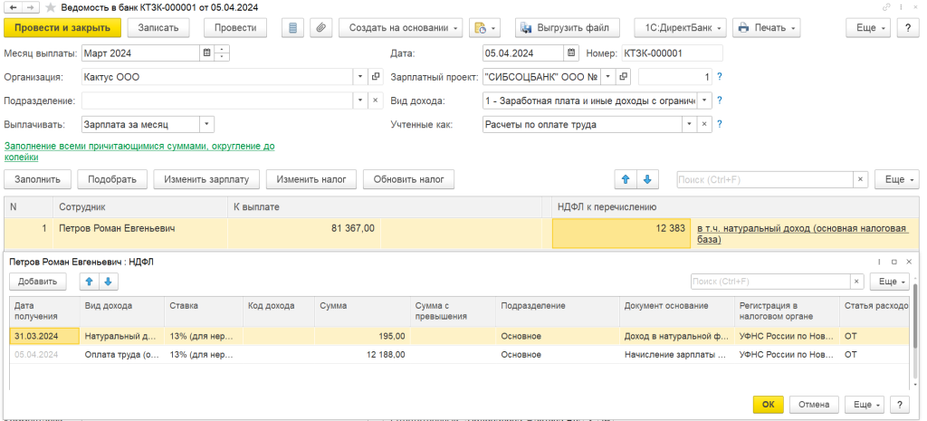Open help in the НДФЛ dialog
The width and height of the screenshot is (927, 421).
[x=899, y=405]
